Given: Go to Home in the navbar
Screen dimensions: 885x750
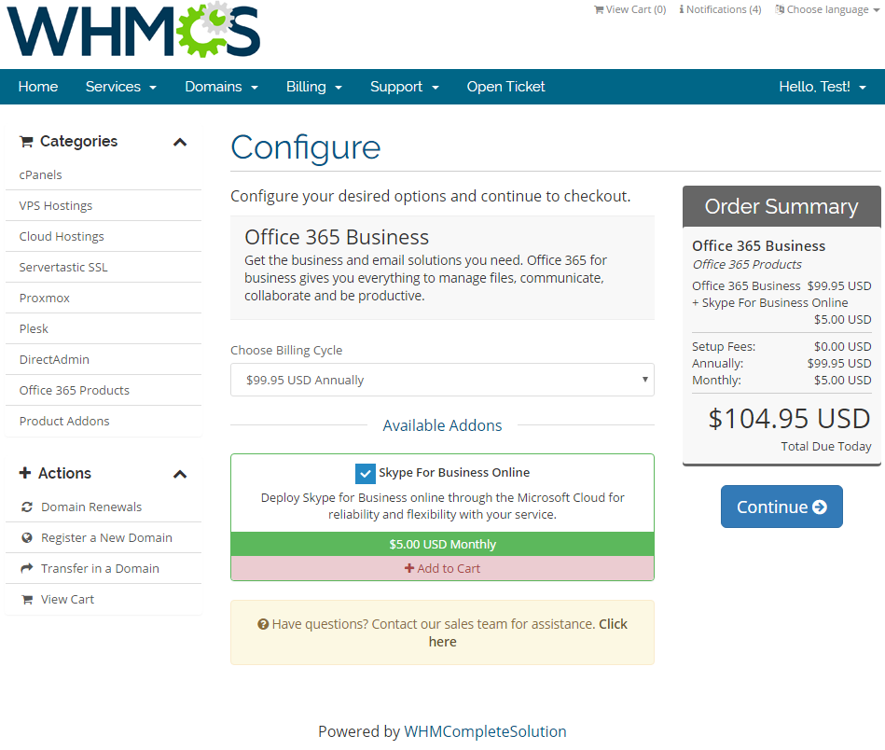Looking at the screenshot, I should 38,87.
